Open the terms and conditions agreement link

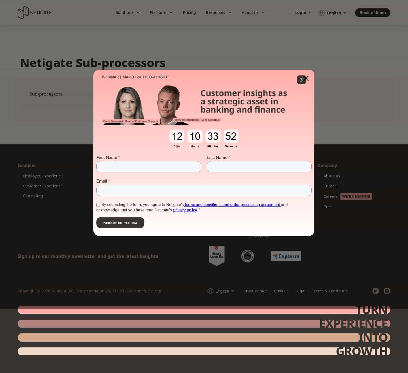click(x=232, y=205)
